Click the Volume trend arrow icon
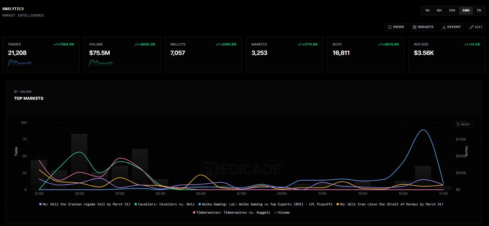 [x=136, y=44]
